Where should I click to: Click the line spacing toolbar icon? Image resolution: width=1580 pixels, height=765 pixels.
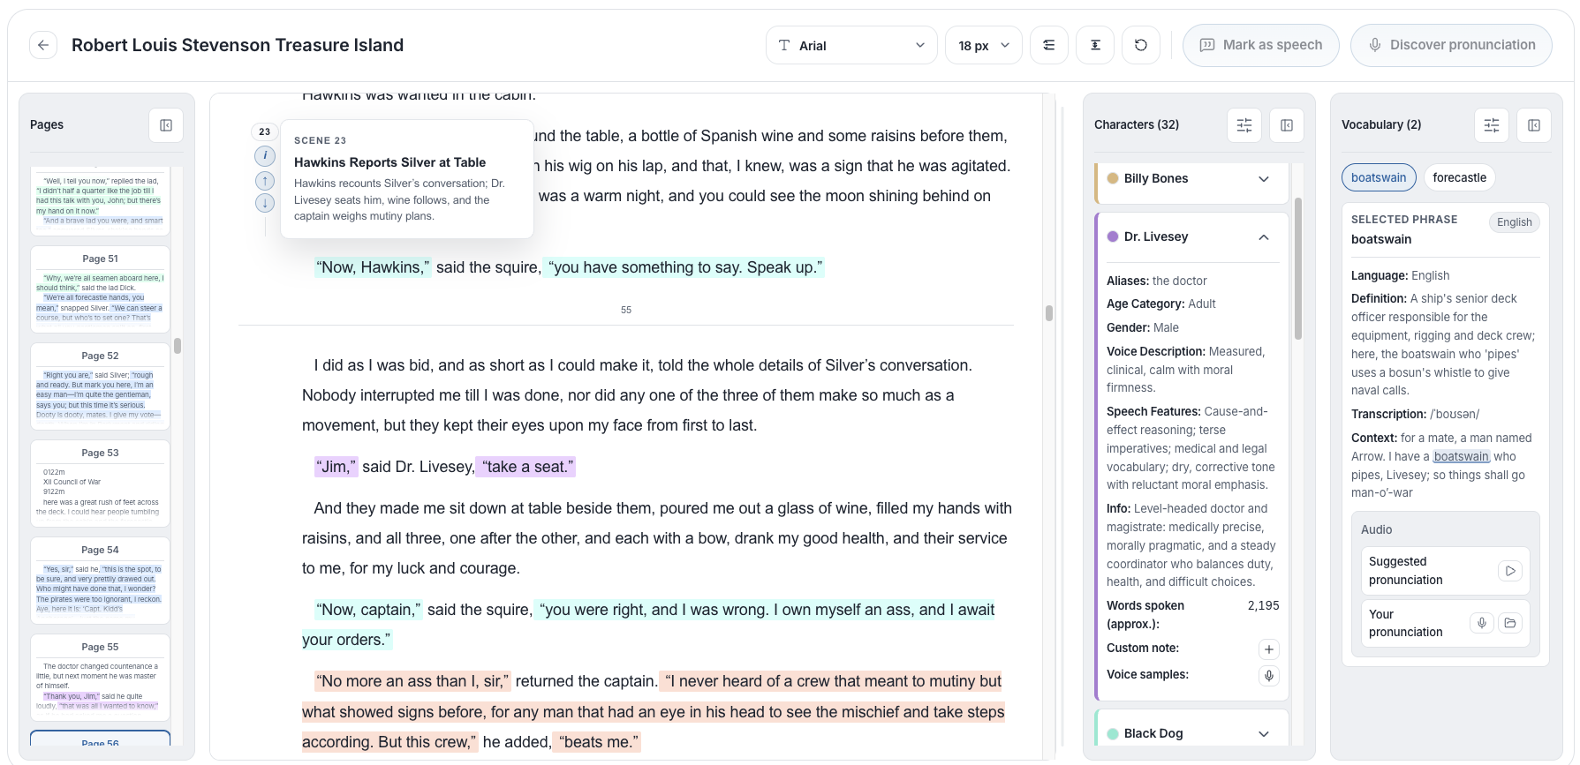1049,45
